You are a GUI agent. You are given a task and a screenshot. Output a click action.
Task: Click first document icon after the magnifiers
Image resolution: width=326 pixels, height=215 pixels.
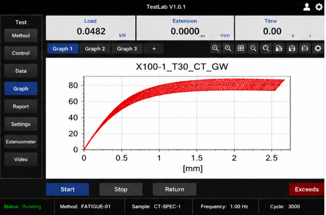[279, 49]
